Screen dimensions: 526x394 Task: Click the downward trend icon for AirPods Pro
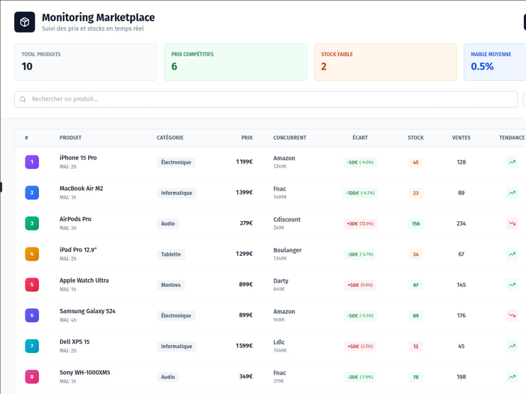coord(512,223)
